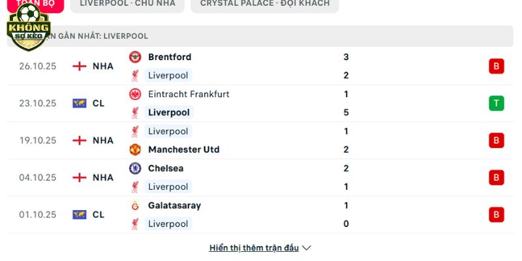Click the England flag beside 26.10.25
This screenshot has width=522, height=261.
click(x=80, y=66)
